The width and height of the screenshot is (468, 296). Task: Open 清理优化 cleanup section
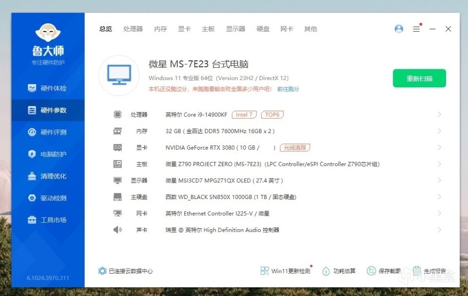48,176
